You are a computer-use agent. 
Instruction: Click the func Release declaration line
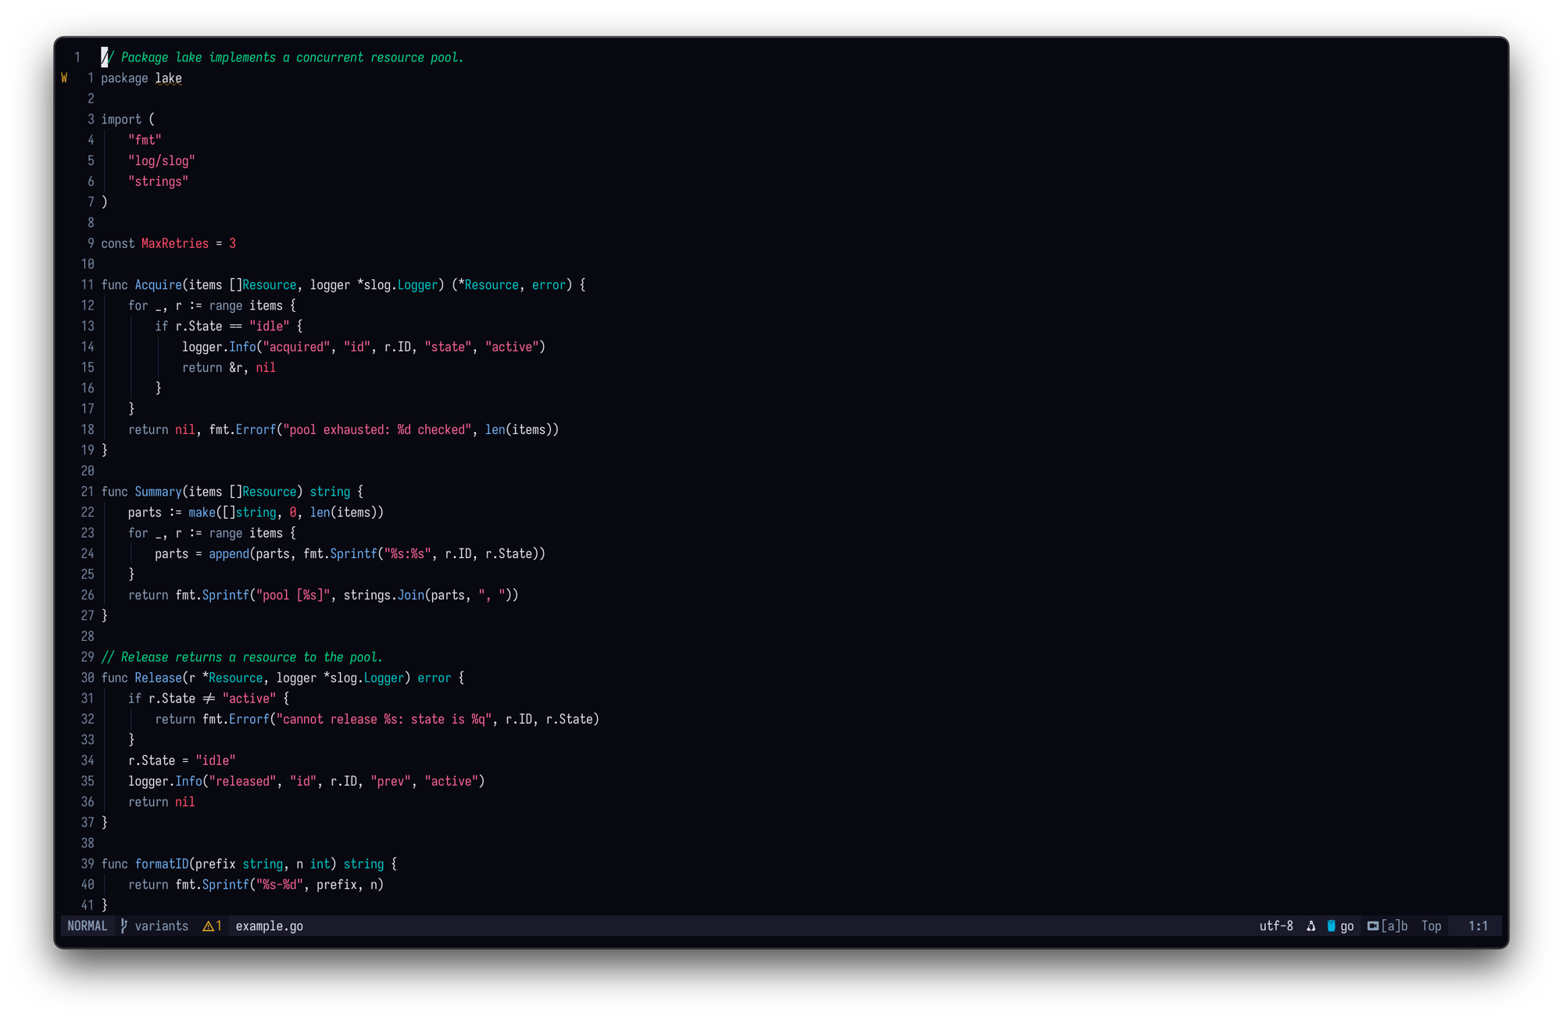158,678
